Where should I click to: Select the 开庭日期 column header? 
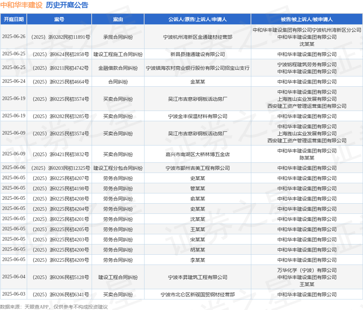(14, 19)
